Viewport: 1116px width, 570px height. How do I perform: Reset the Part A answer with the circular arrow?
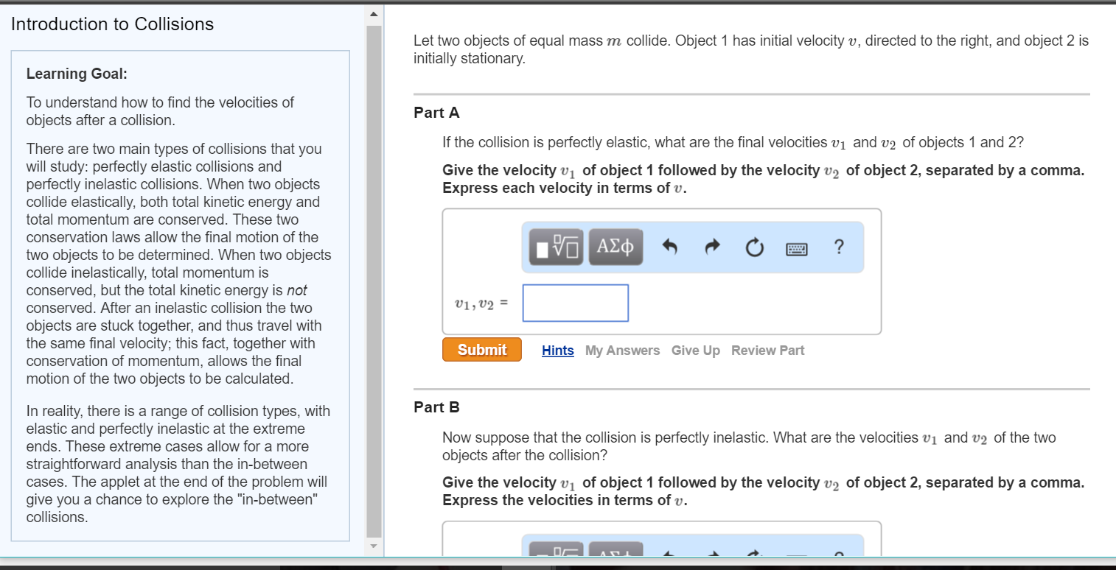point(754,247)
